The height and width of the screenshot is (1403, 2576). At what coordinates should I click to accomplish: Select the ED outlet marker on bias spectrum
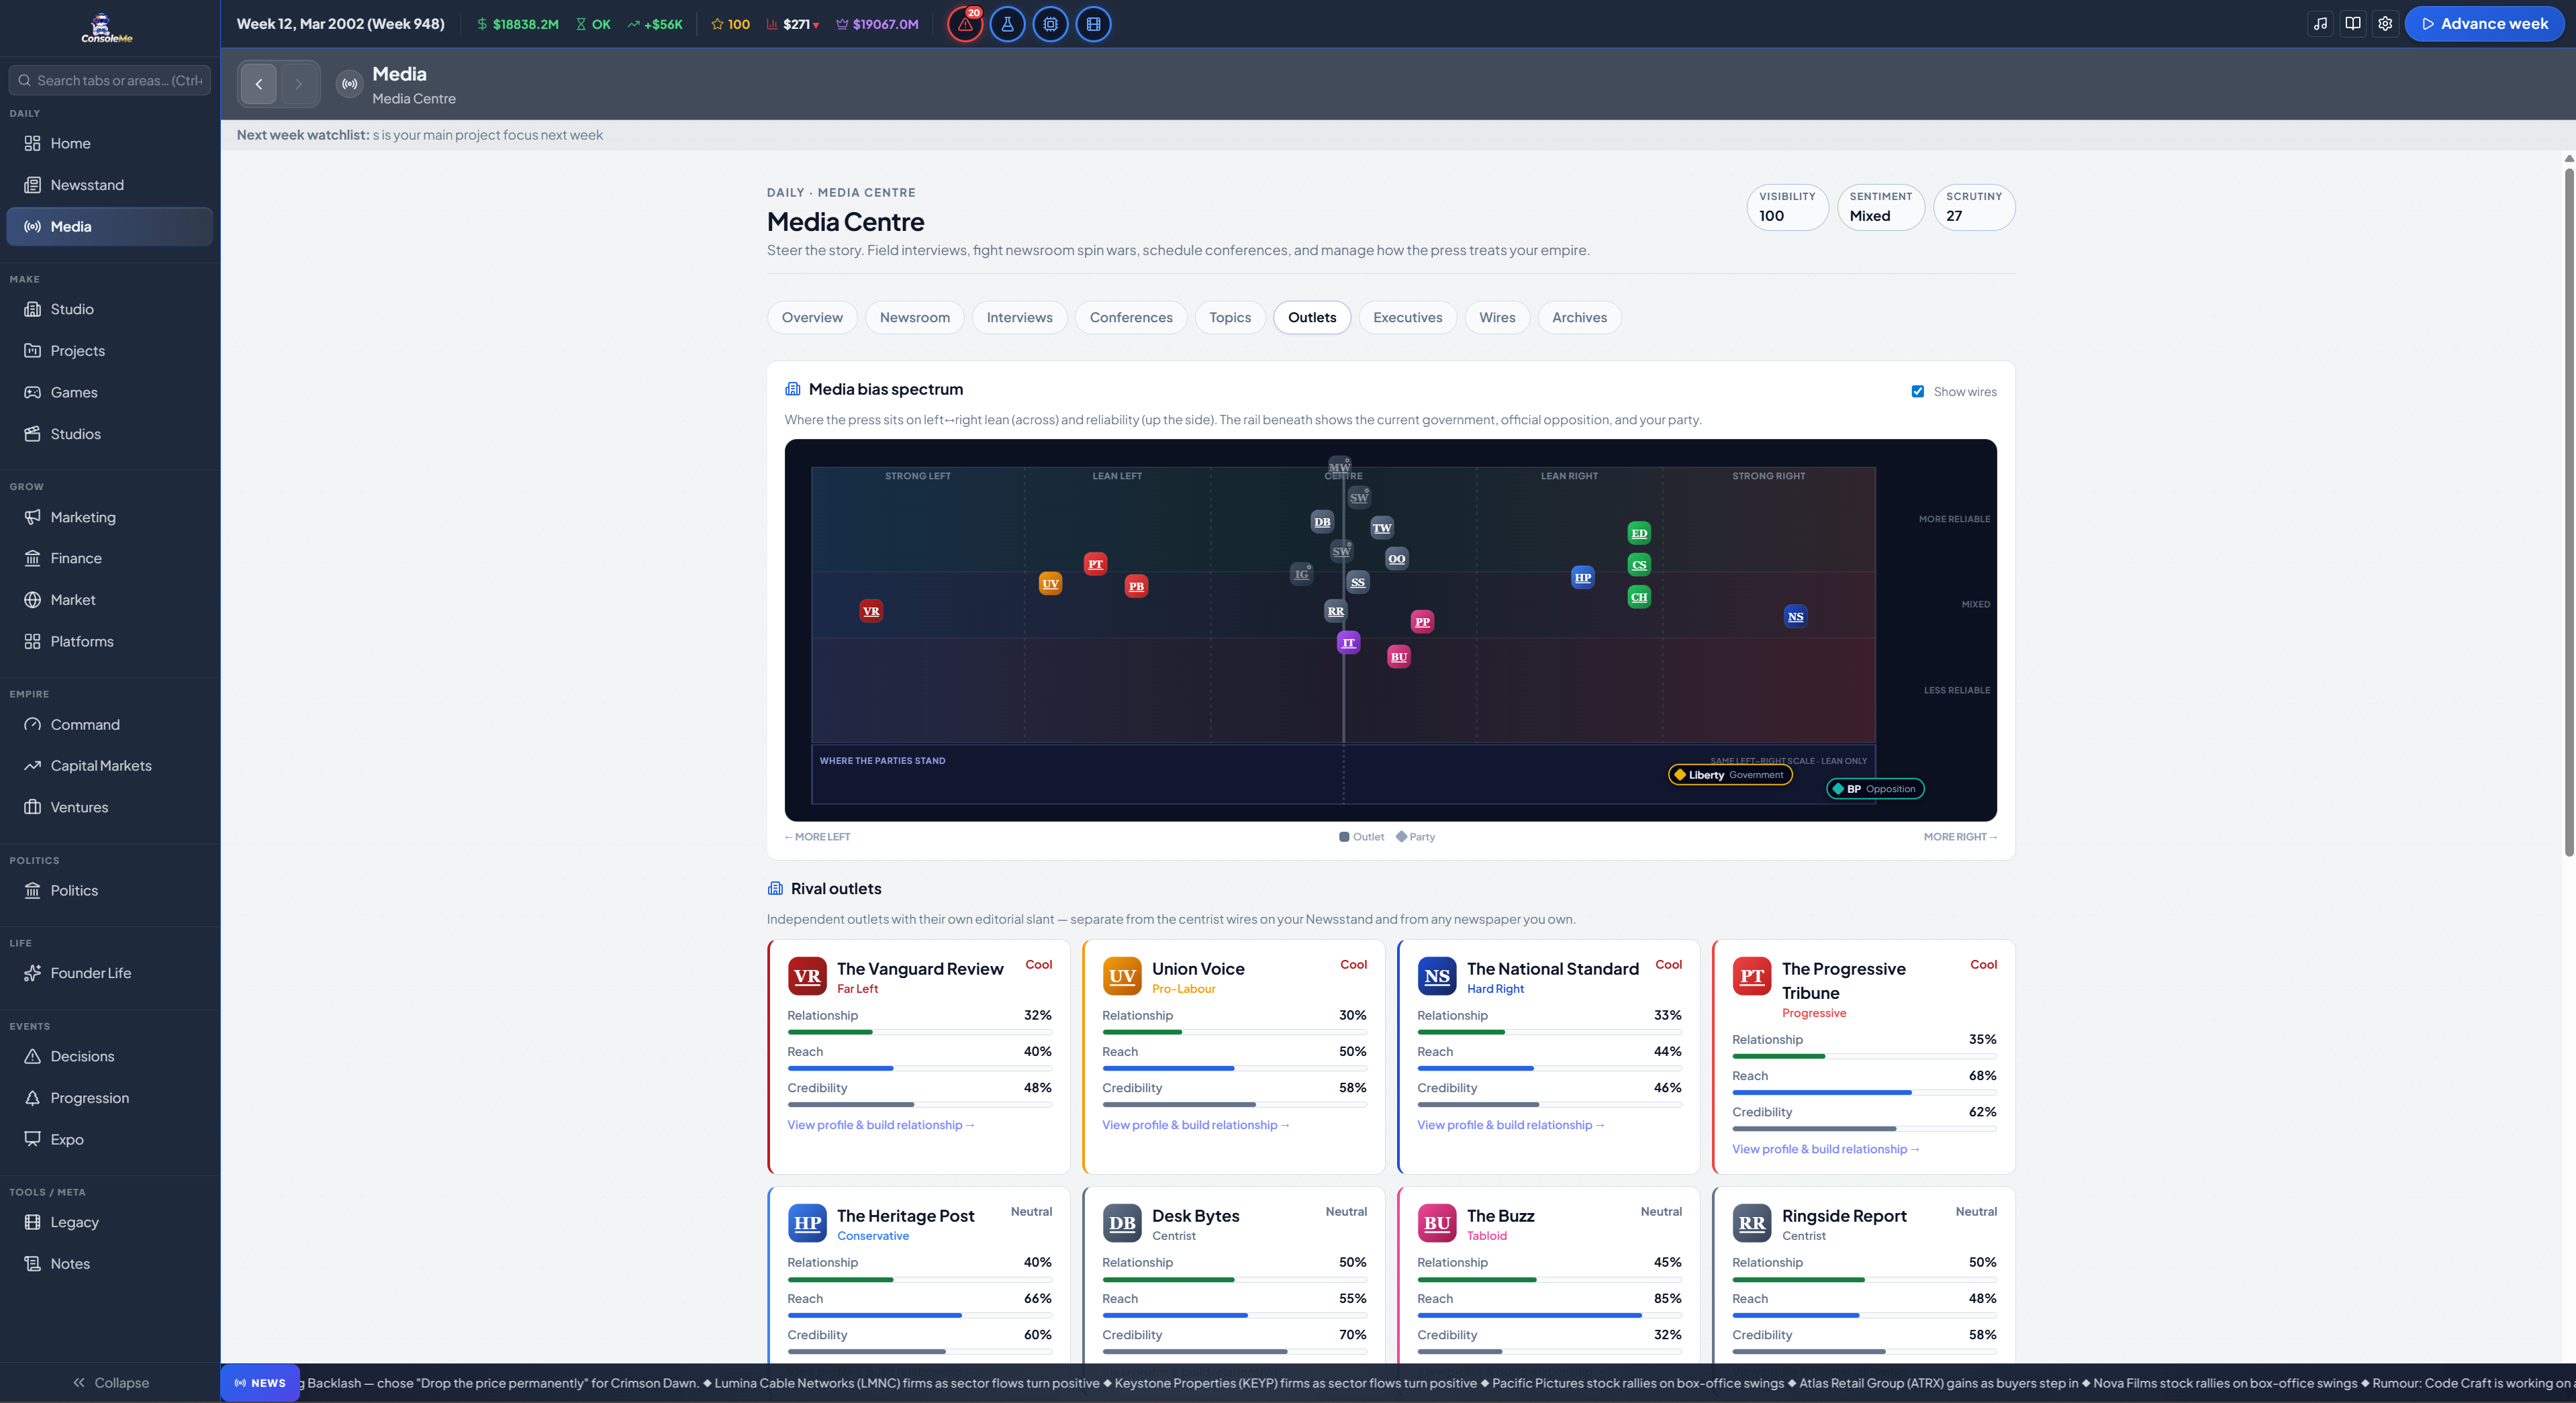point(1639,533)
